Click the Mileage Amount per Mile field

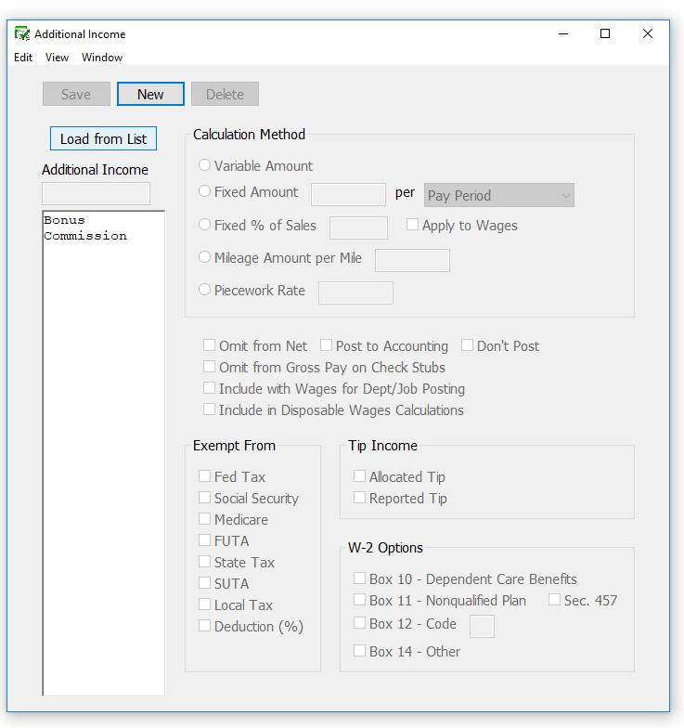(x=412, y=260)
